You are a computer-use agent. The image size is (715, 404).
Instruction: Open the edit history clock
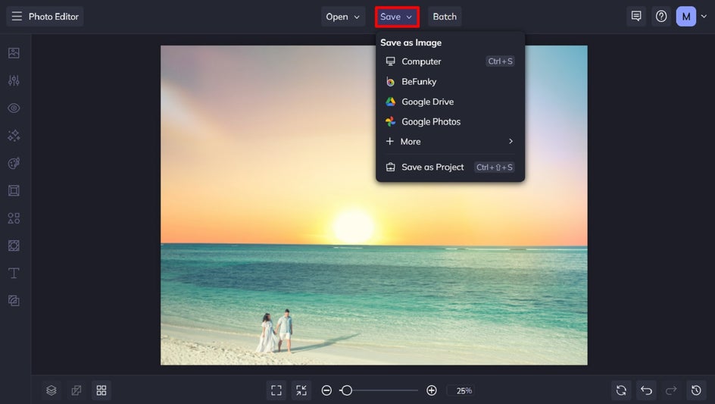point(696,390)
